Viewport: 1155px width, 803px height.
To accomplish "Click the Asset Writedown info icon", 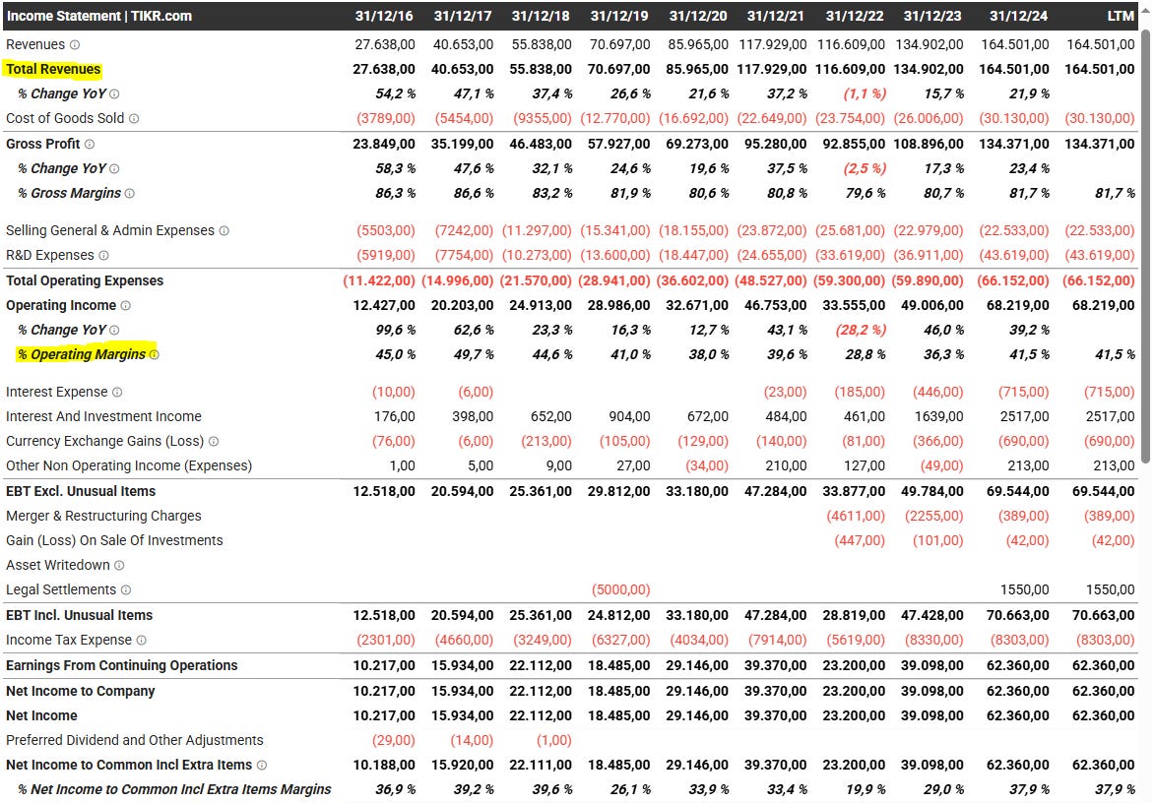I will coord(119,565).
